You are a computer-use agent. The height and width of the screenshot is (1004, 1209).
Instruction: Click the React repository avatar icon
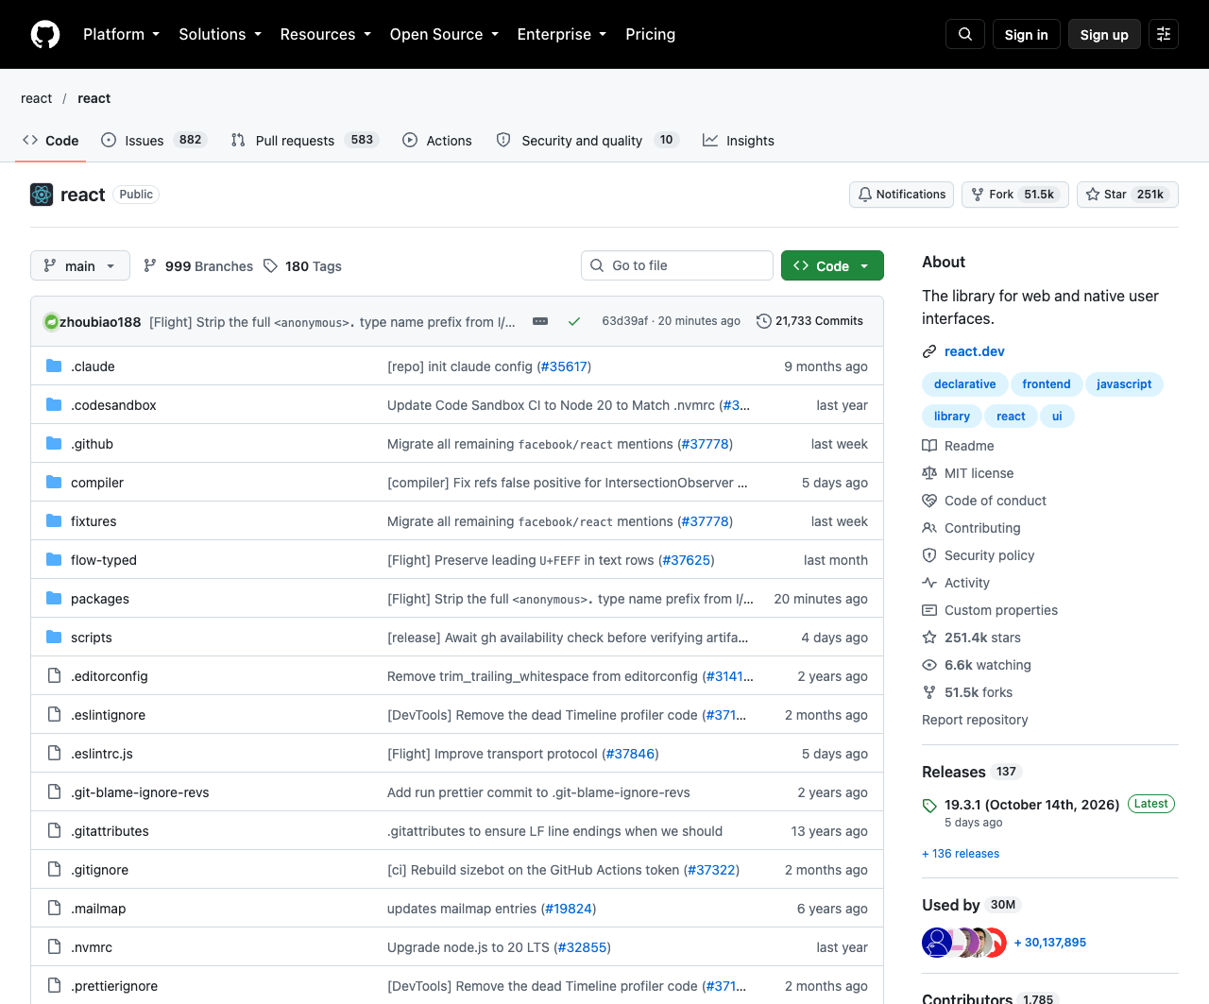42,195
